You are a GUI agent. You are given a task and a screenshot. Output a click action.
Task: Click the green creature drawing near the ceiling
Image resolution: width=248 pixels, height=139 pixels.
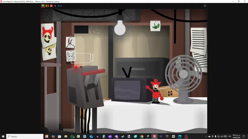coord(155,26)
